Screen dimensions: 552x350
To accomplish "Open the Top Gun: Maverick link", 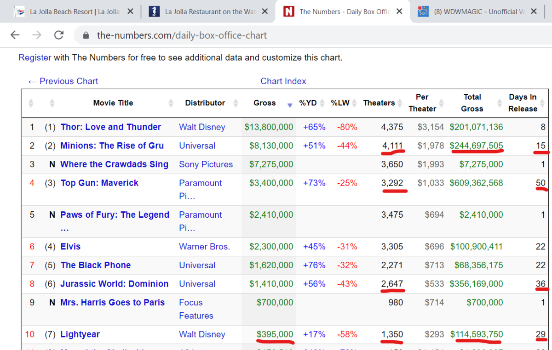I will pos(99,183).
